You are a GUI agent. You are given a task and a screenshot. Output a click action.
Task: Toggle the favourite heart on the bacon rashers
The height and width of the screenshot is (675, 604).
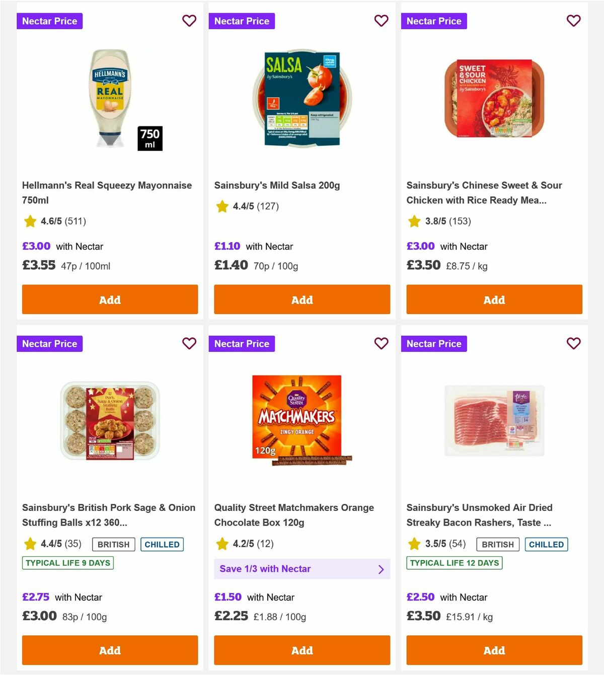coord(574,343)
